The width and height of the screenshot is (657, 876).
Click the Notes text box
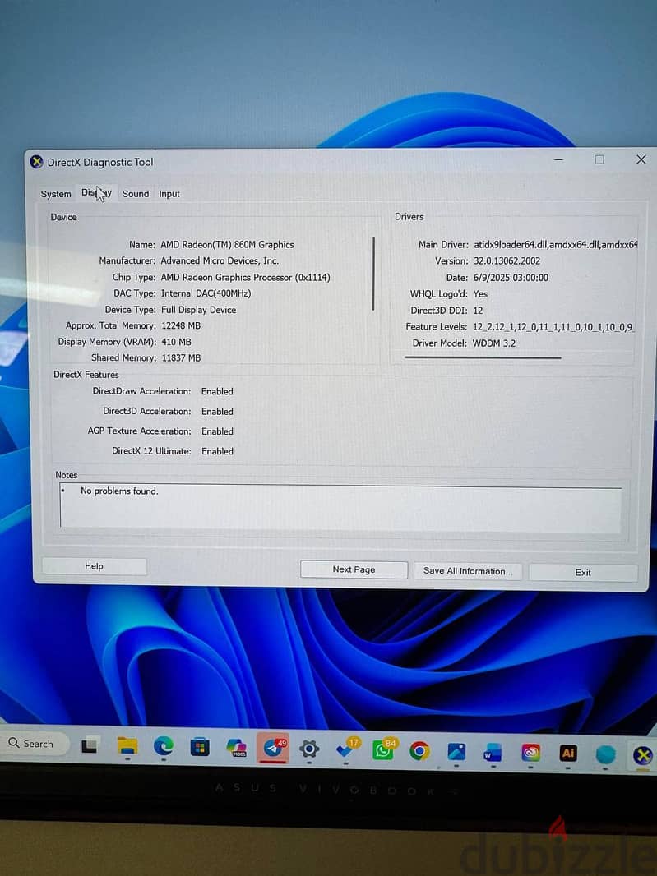(340, 507)
